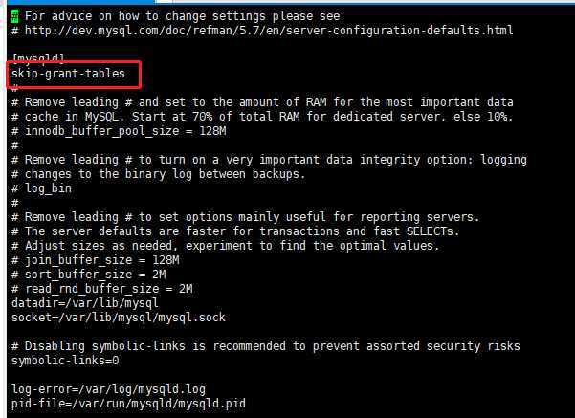Click the 'Disabling symbolic-links' comment line
Viewport: 575px width, 418px height.
pyautogui.click(x=266, y=346)
